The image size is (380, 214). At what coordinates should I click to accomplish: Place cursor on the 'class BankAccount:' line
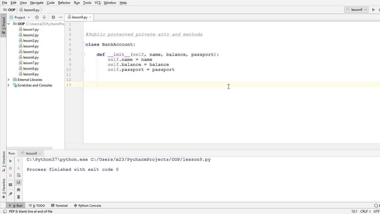click(x=110, y=45)
